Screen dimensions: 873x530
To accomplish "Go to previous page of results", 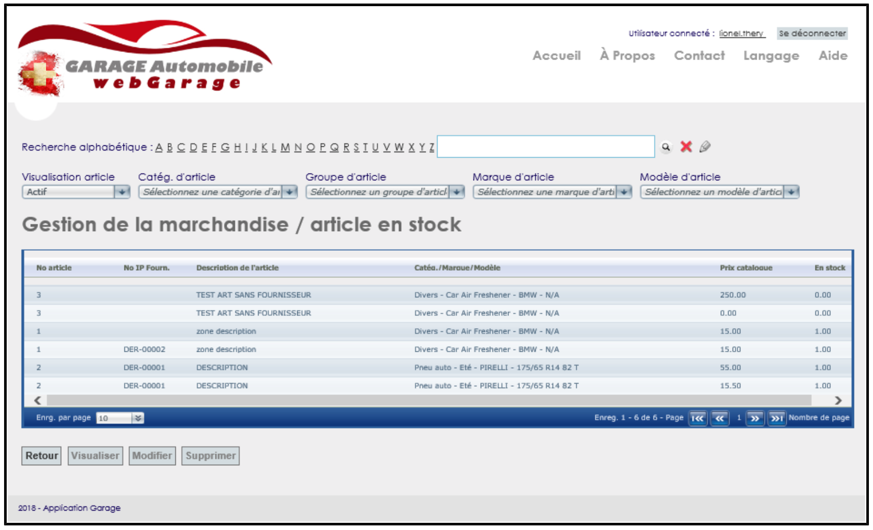I will pos(719,419).
